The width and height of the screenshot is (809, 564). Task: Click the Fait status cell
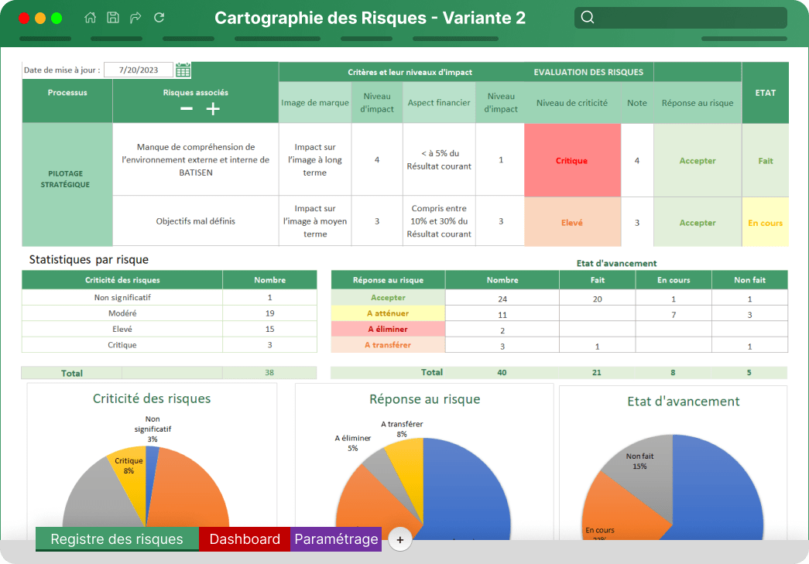(765, 161)
